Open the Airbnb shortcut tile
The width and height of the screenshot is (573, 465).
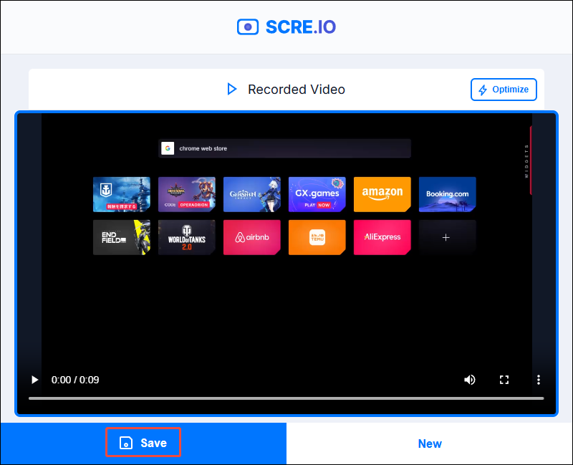(x=252, y=237)
